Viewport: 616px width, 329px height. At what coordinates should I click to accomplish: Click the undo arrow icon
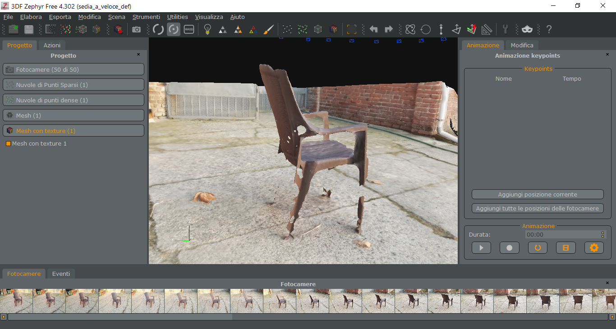pyautogui.click(x=373, y=29)
